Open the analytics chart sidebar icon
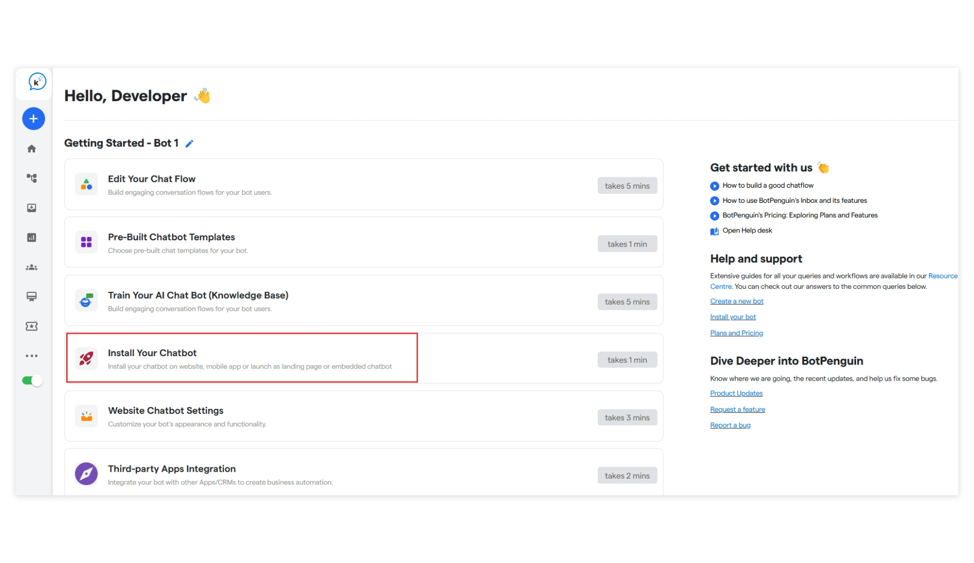The width and height of the screenshot is (974, 563). (x=32, y=238)
